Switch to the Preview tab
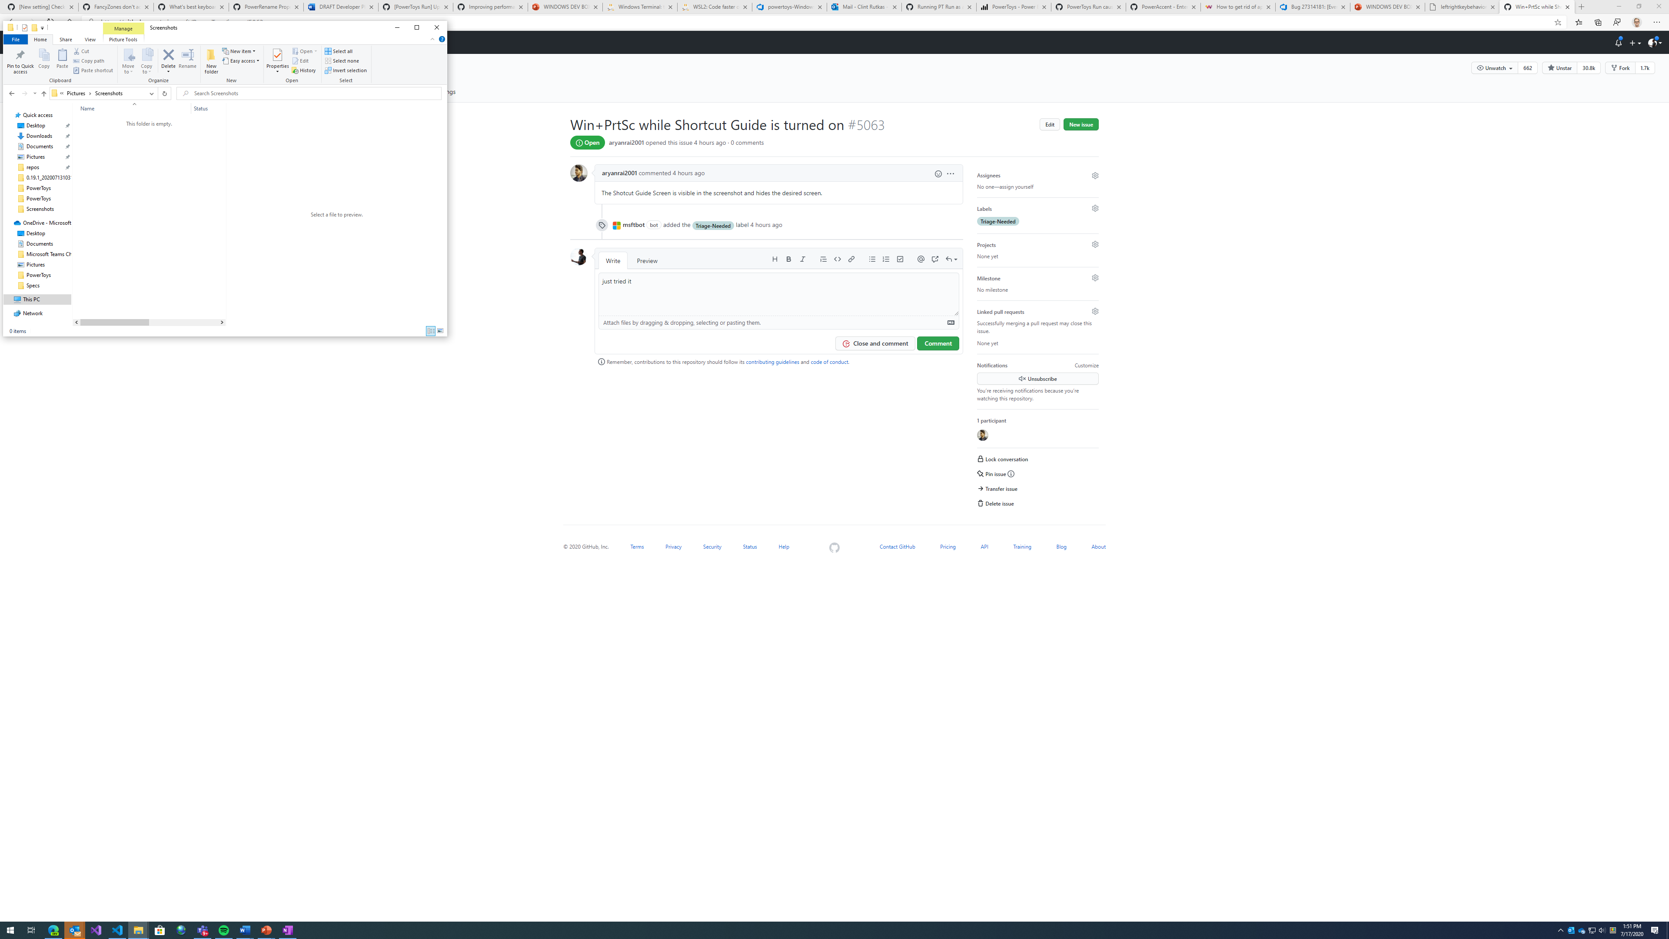The height and width of the screenshot is (939, 1669). pos(646,260)
